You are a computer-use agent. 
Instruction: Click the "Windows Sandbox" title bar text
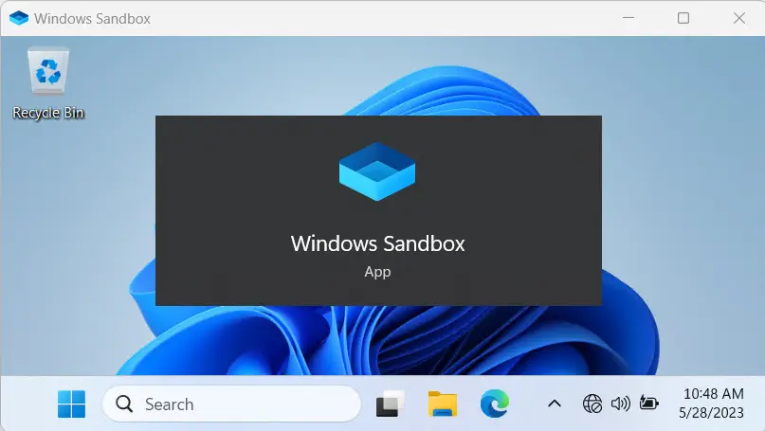tap(92, 19)
